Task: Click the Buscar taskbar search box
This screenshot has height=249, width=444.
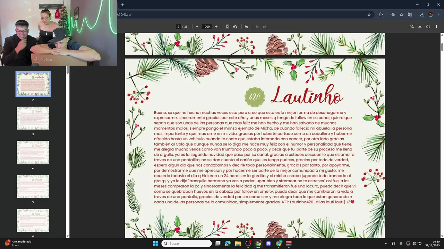Action: [187, 243]
